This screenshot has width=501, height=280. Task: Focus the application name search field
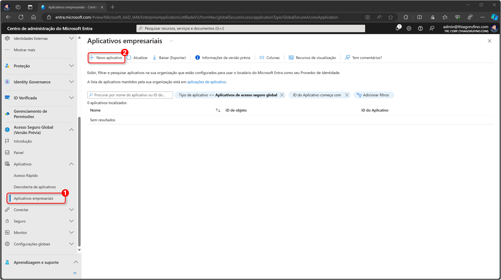click(130, 95)
